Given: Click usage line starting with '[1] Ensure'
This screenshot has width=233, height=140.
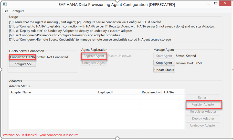Looking at the screenshot, I should coord(85,22).
